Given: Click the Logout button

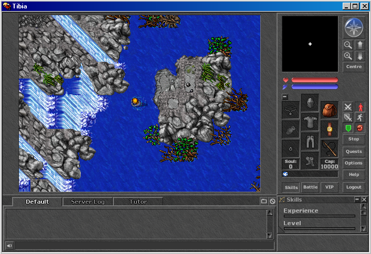Looking at the screenshot, I should (354, 187).
